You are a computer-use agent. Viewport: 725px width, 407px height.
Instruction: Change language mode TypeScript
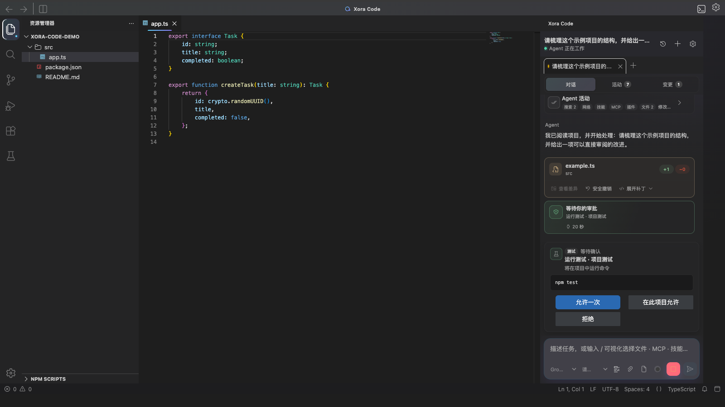(x=681, y=389)
